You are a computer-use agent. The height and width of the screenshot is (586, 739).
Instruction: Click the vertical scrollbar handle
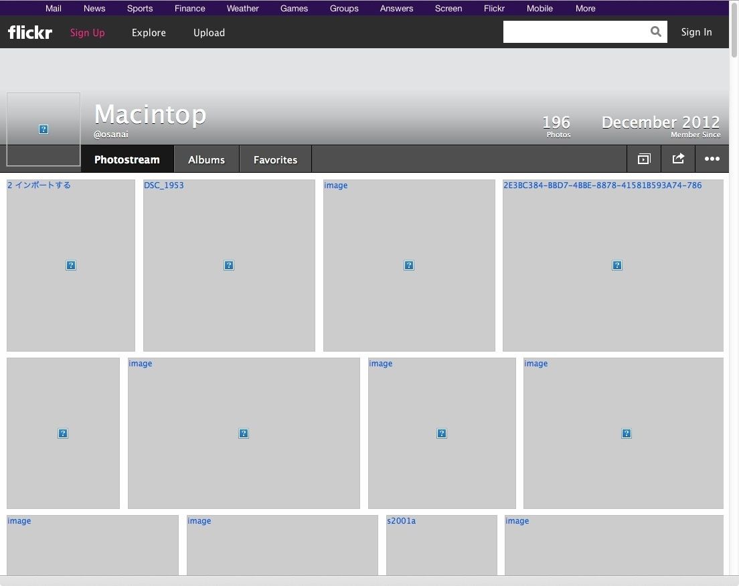tap(734, 29)
